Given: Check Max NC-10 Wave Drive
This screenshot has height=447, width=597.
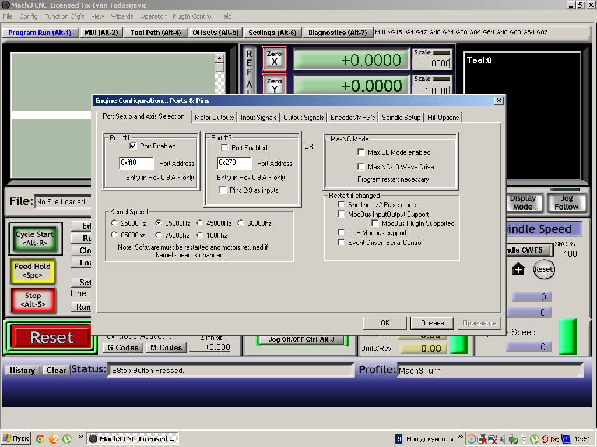Looking at the screenshot, I should pos(361,166).
